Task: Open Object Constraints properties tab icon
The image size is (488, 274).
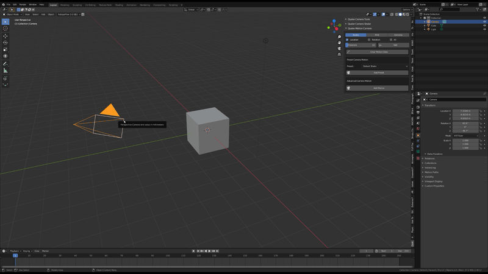Action: [418, 147]
